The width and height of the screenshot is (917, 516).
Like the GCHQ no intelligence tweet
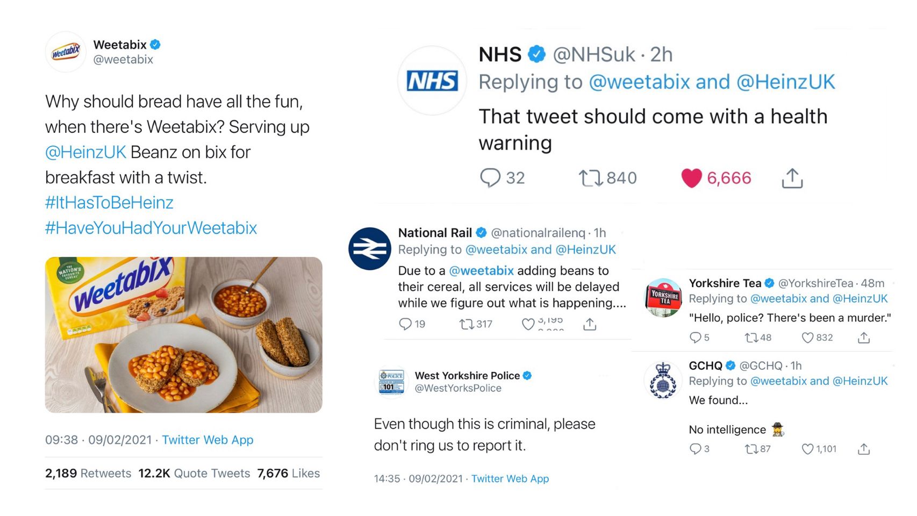click(807, 449)
